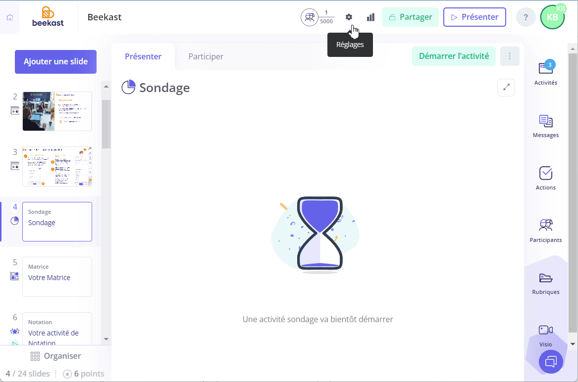Click Démarrer l'activité button
578x382 pixels.
454,56
